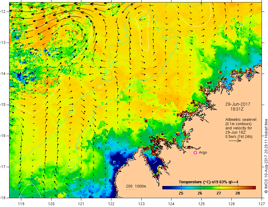The width and height of the screenshot is (268, 207).
Task: Click the cyan bathymetry legend line
Action: click(x=131, y=189)
